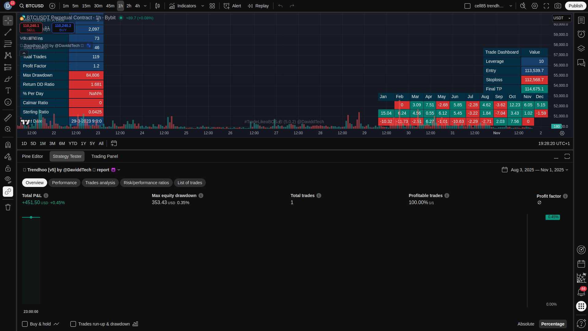588x331 pixels.
Task: Open the Alerts clock panel icon
Action: (x=581, y=34)
